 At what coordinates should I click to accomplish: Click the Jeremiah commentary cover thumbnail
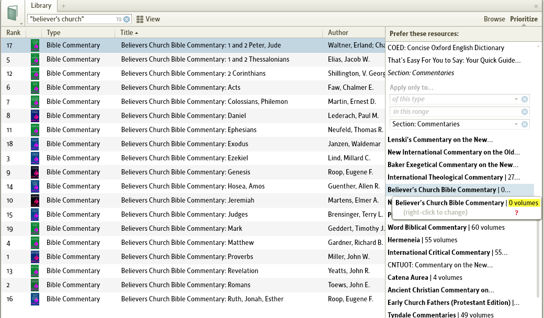tap(35, 200)
